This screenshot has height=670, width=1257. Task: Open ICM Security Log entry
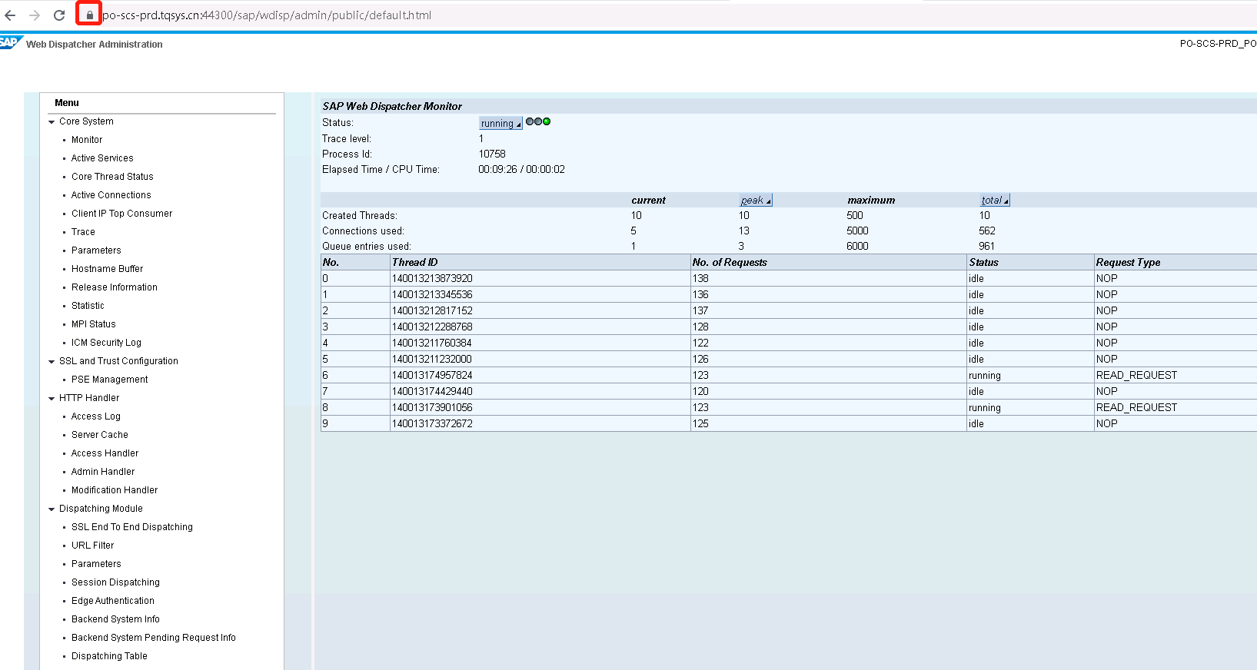106,343
